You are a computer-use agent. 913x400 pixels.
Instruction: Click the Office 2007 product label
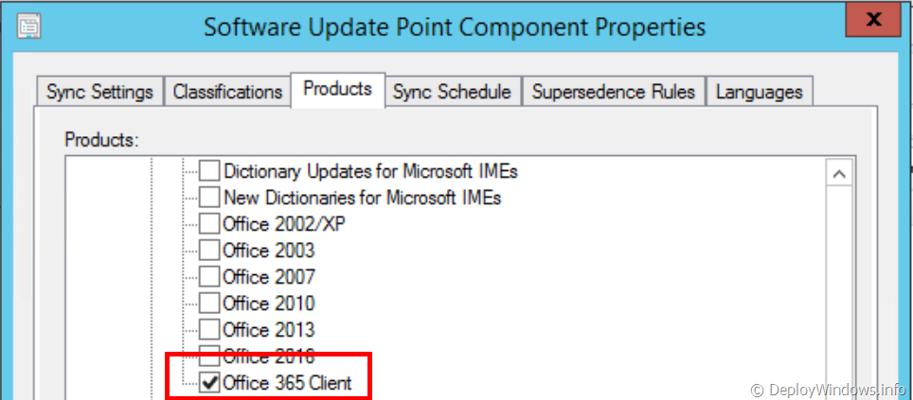point(269,278)
